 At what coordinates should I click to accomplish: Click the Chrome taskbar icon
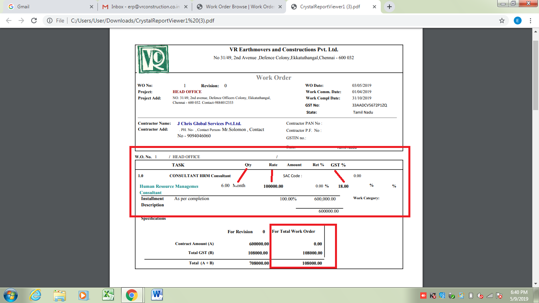click(132, 295)
